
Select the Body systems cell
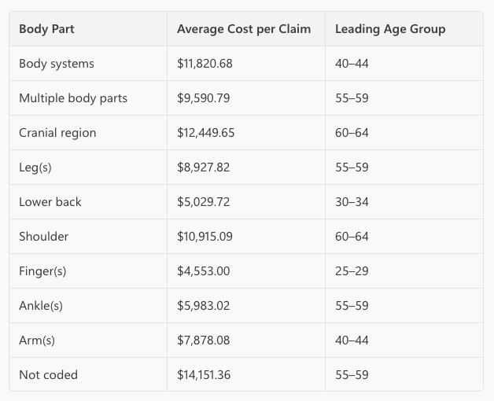pos(57,64)
